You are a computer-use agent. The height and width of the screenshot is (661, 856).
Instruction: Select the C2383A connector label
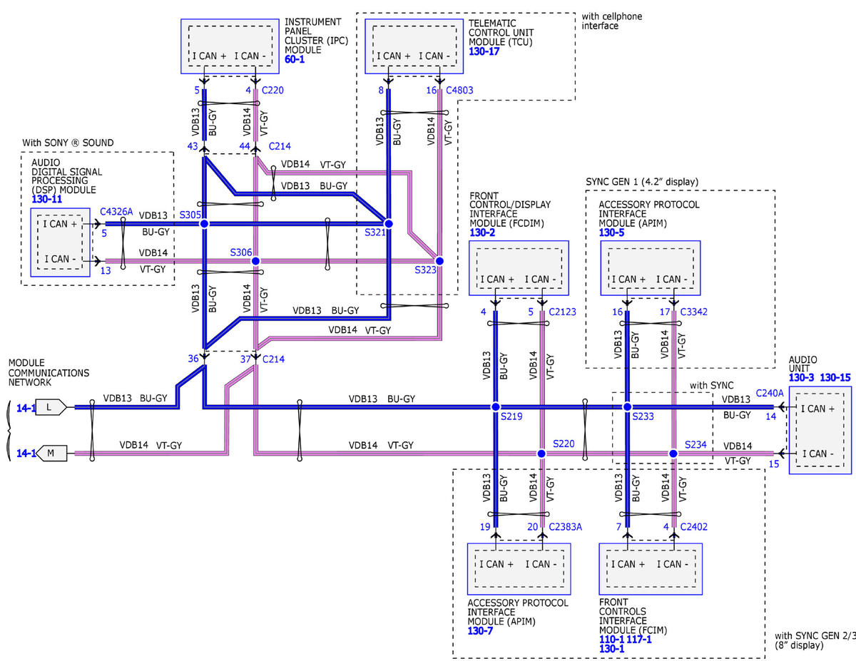pos(565,527)
